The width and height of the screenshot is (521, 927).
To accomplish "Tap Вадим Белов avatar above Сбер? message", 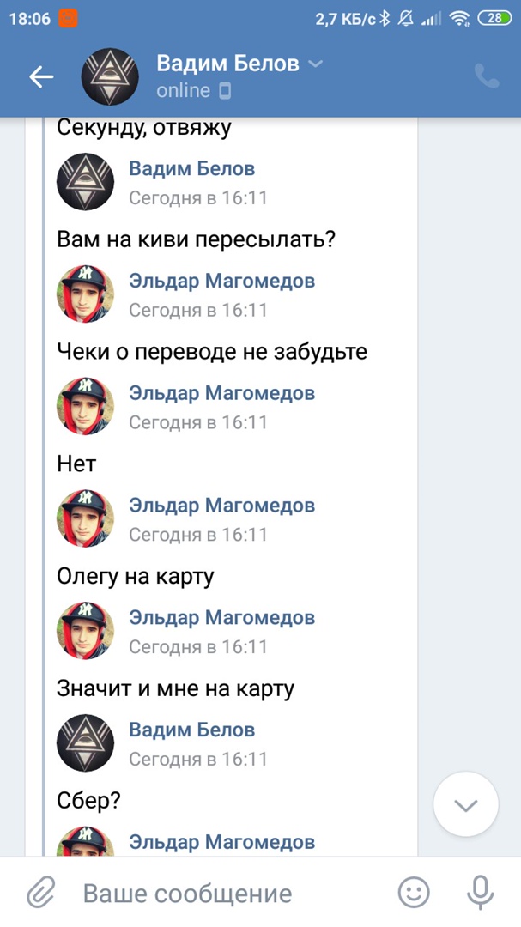I will pos(85,743).
